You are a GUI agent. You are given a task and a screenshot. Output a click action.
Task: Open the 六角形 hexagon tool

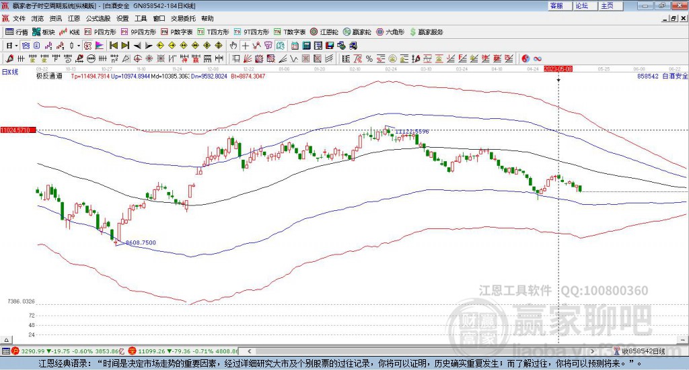390,32
